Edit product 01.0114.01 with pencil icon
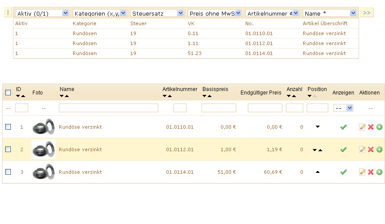 (362, 172)
